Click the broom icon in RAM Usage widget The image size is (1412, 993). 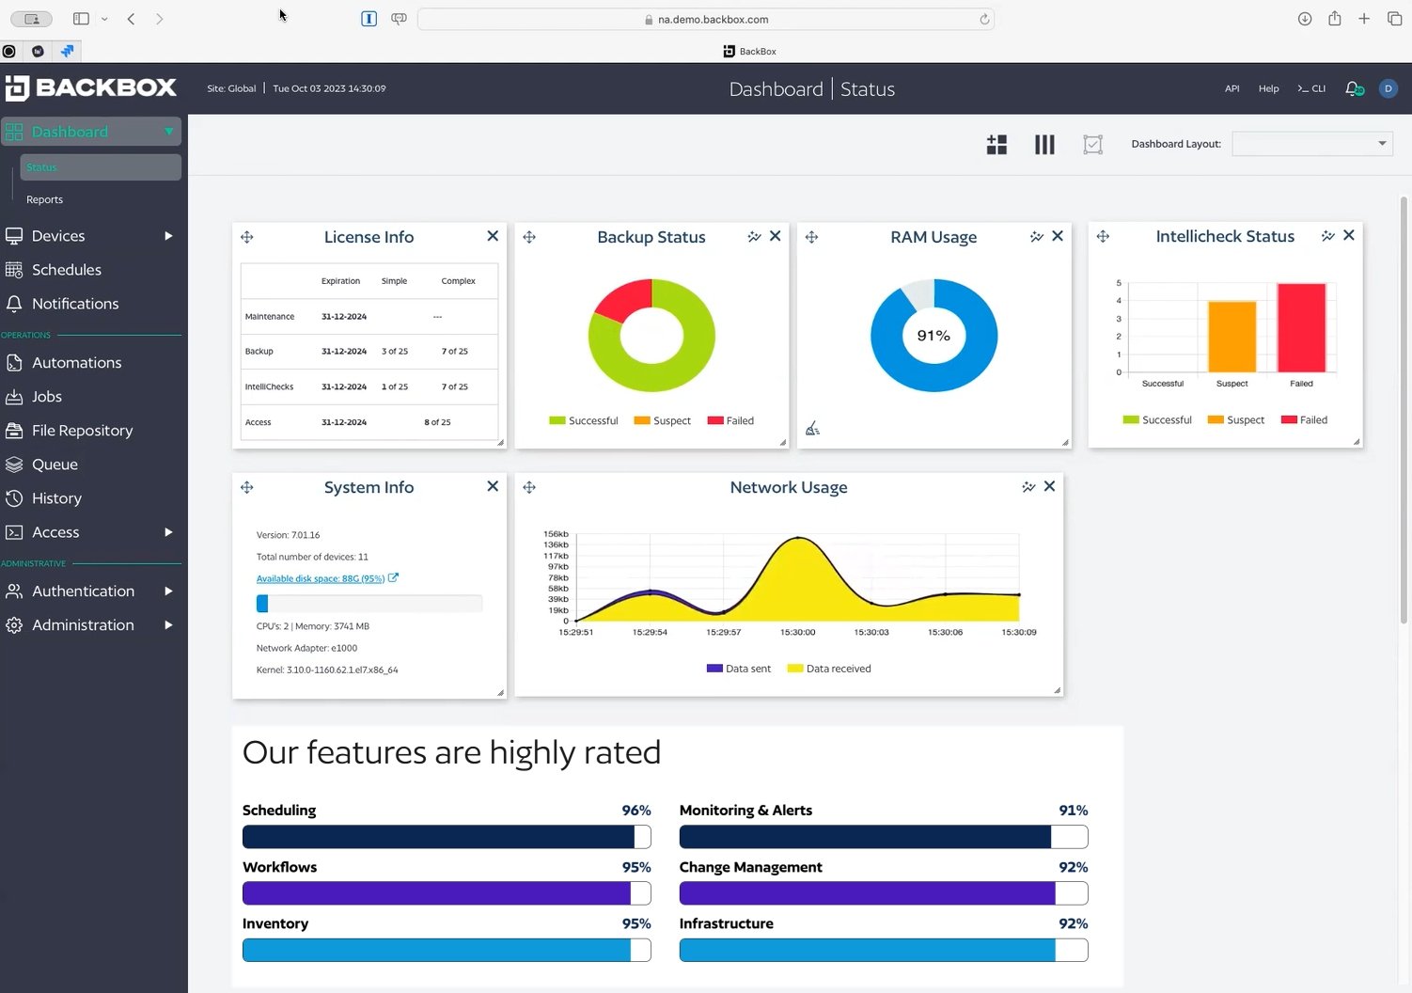812,429
